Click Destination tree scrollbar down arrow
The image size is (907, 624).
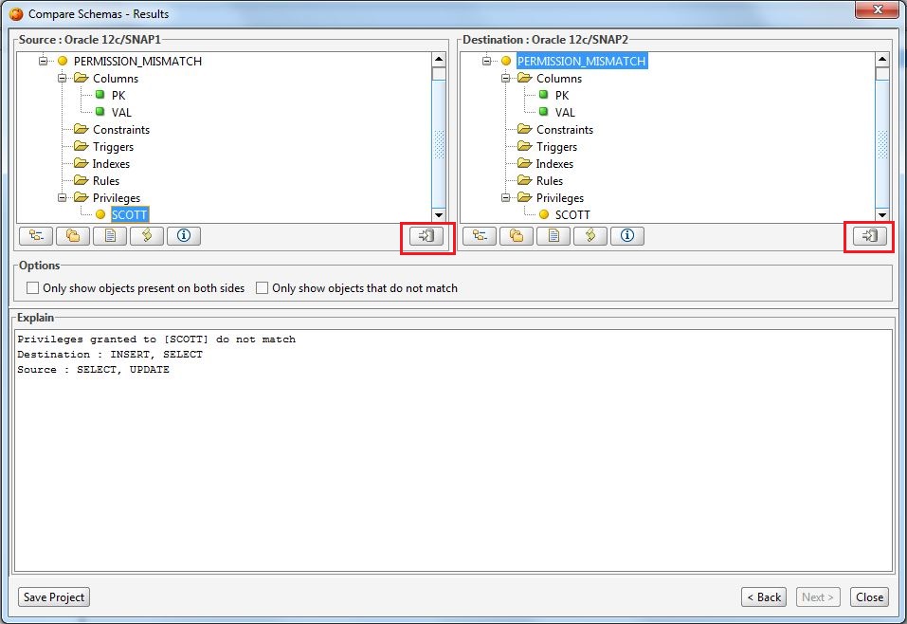click(882, 215)
